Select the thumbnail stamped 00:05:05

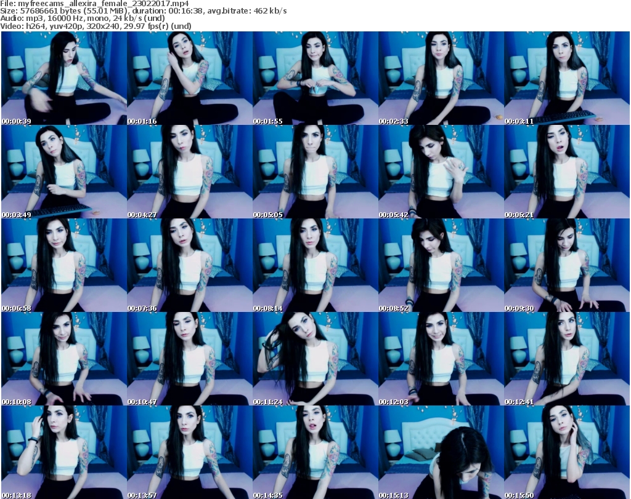[x=315, y=172]
